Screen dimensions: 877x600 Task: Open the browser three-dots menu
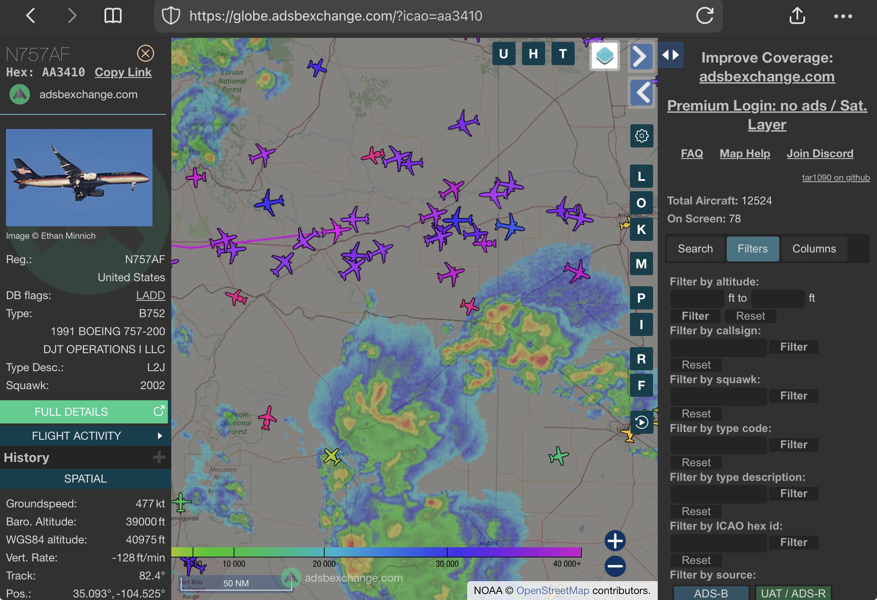tap(843, 16)
